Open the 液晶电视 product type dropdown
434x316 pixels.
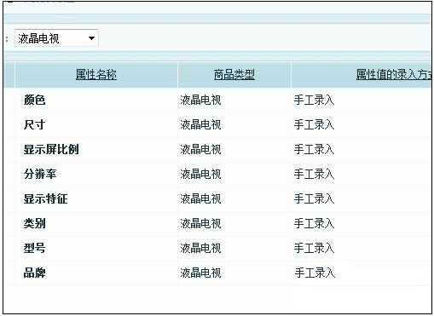pos(56,38)
